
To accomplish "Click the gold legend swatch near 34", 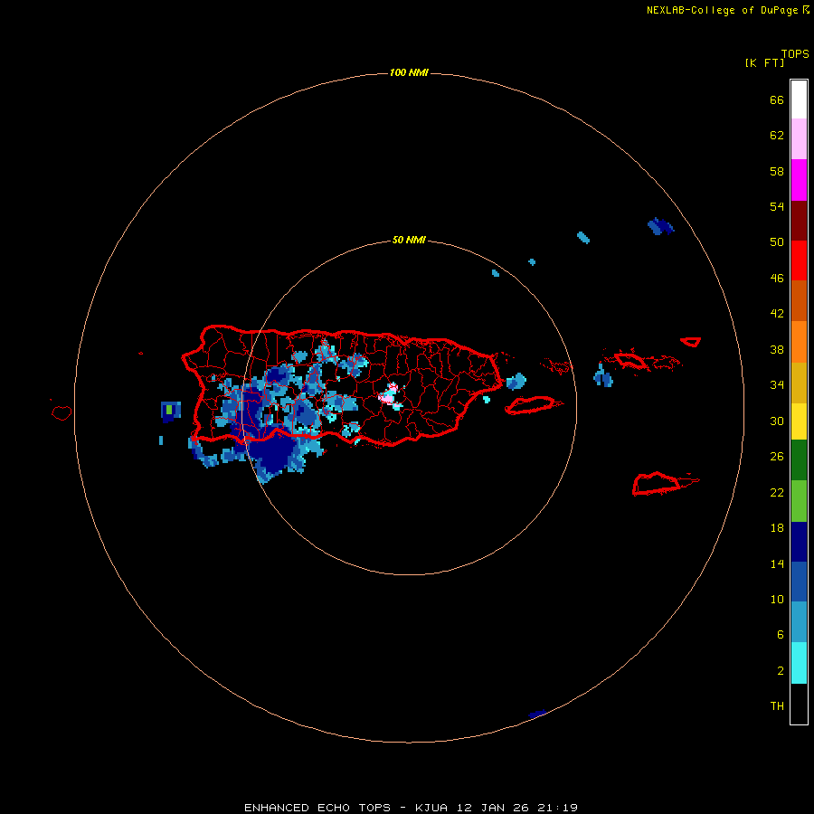I will [799, 383].
